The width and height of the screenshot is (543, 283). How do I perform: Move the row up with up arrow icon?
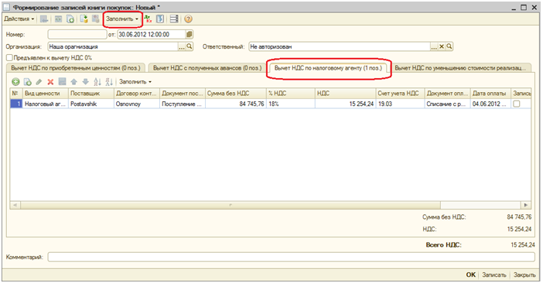[73, 82]
